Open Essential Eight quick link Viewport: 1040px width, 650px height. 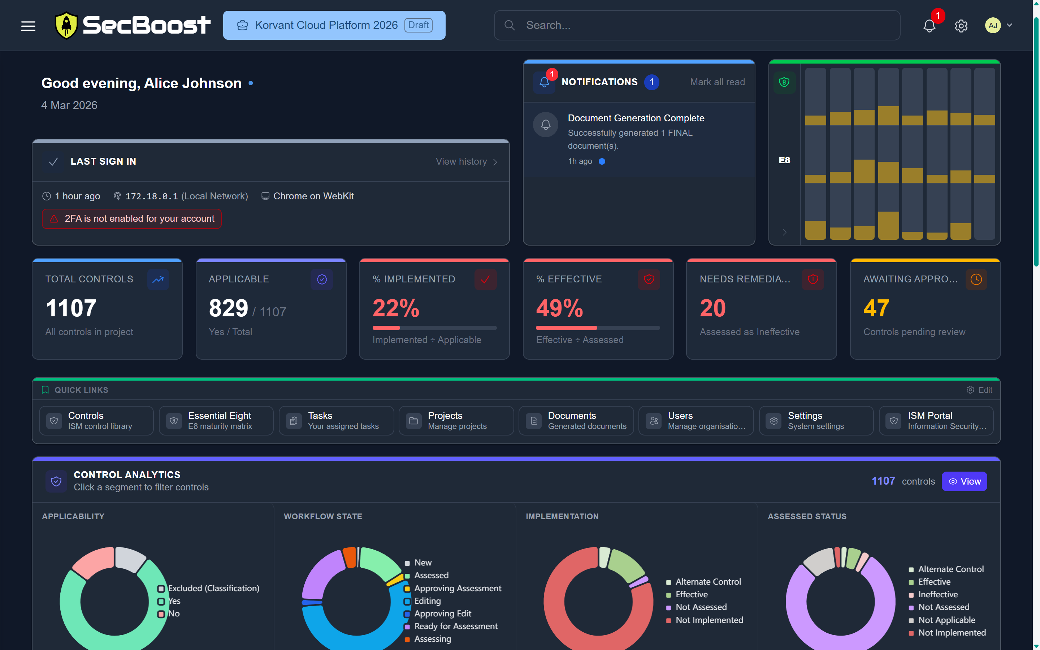216,421
